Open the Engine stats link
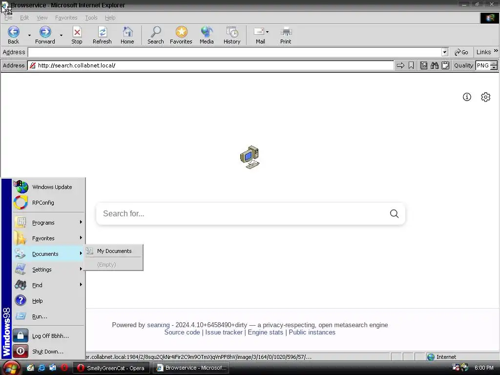This screenshot has width=500, height=375. [265, 332]
